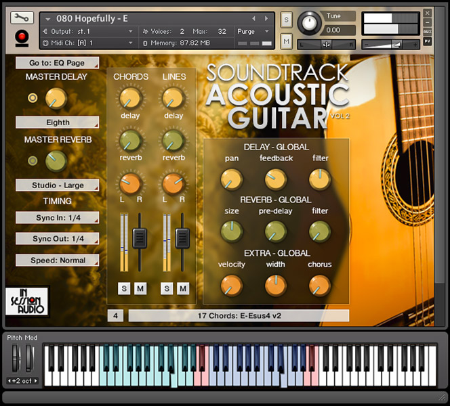450x406 pixels.
Task: Expand the Output st.1 dropdown
Action: pos(131,31)
